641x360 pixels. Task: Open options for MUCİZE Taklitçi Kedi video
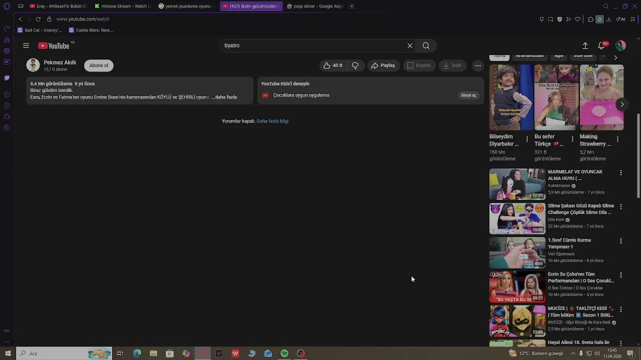pyautogui.click(x=621, y=309)
